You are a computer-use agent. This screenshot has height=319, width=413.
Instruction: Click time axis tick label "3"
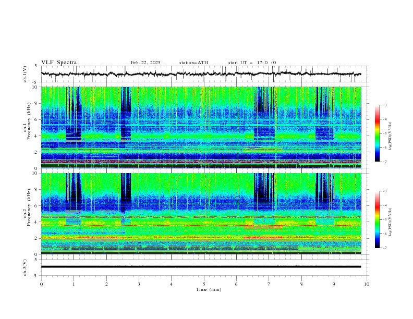[x=139, y=284]
